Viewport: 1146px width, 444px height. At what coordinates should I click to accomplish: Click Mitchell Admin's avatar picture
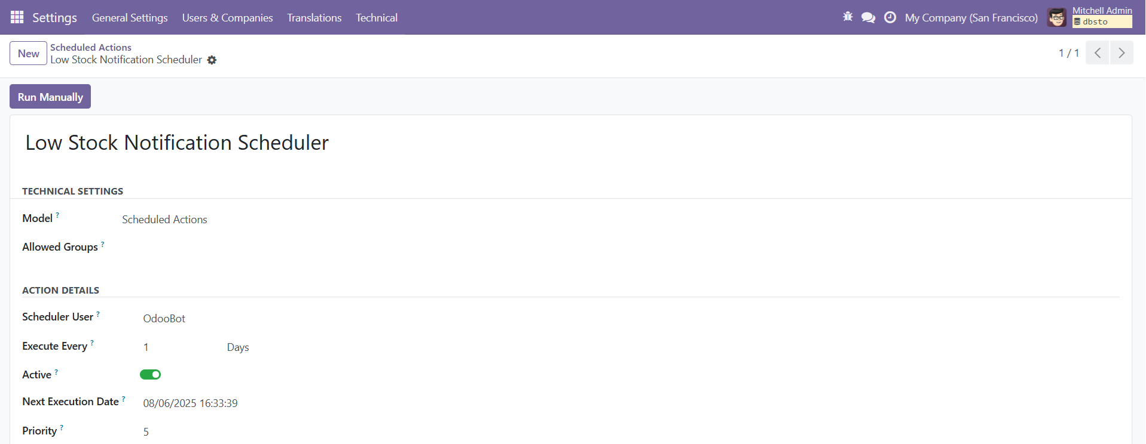click(x=1056, y=17)
